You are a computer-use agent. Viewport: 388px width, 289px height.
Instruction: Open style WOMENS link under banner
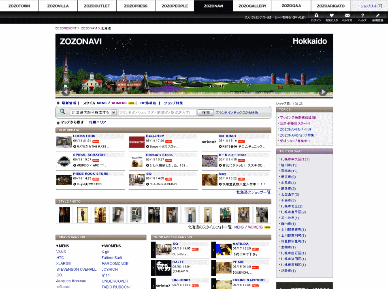(x=119, y=103)
